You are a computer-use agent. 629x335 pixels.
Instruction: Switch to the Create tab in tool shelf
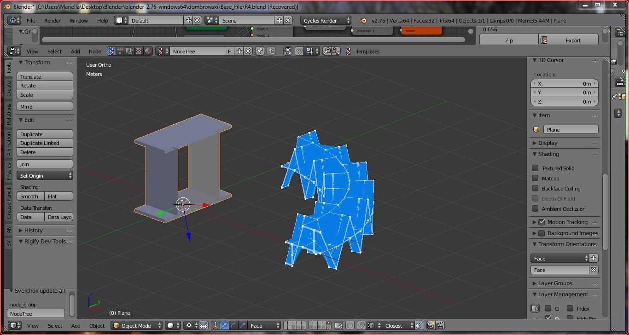point(9,89)
